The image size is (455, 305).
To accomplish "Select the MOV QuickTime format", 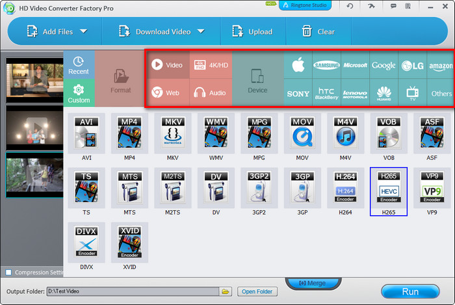I will click(x=302, y=133).
